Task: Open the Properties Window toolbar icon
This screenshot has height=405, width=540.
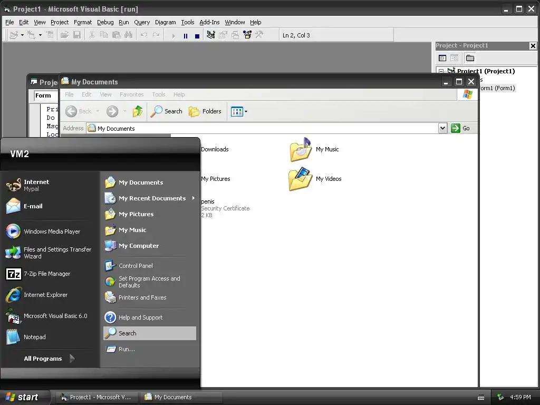Action: pos(223,35)
